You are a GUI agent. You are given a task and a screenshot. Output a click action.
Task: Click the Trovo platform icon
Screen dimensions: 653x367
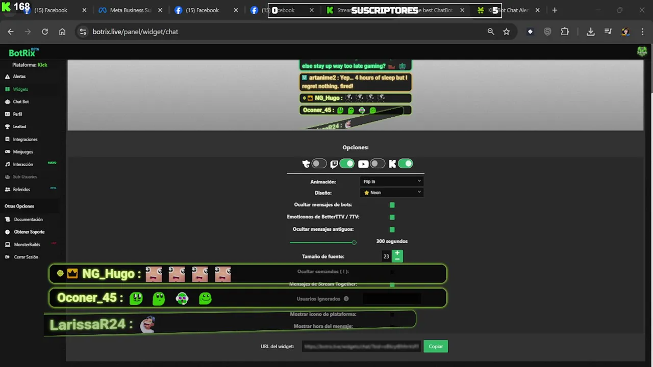pyautogui.click(x=306, y=164)
